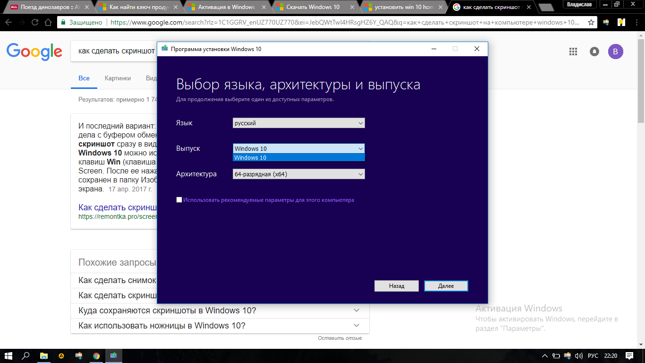Switch to 'Активация в Windows' tab
Viewport: 645px width, 363px height.
point(226,7)
